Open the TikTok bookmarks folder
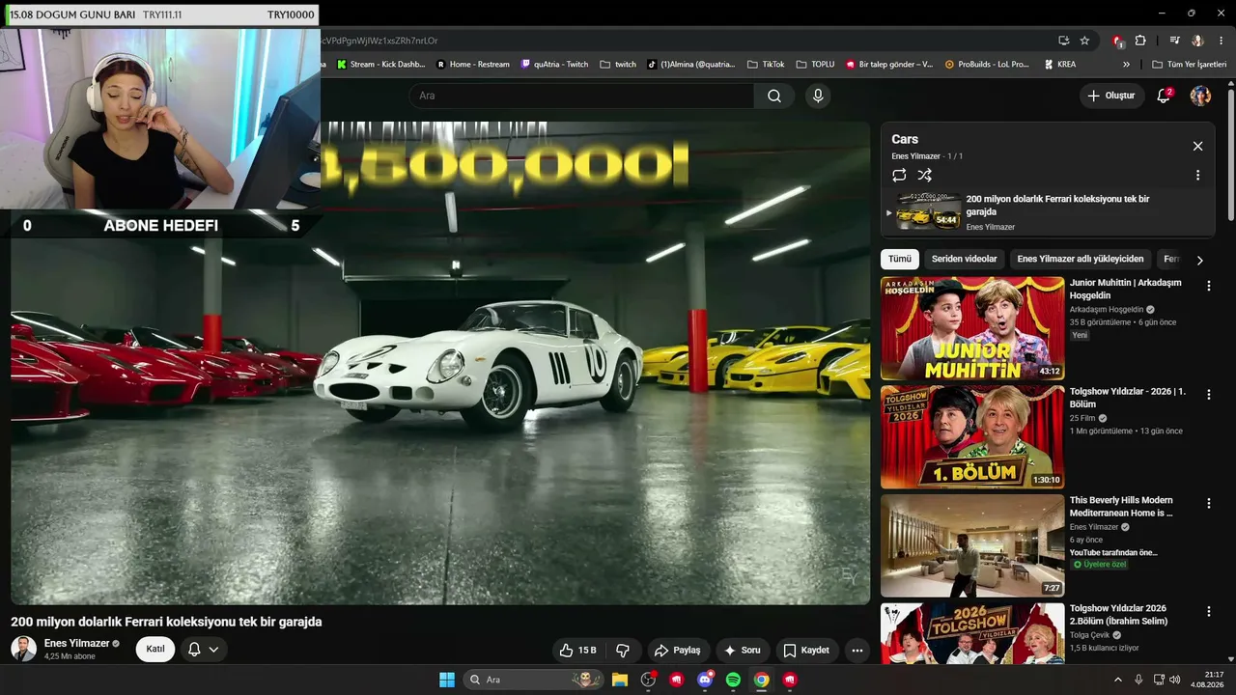The height and width of the screenshot is (695, 1236). 766,65
